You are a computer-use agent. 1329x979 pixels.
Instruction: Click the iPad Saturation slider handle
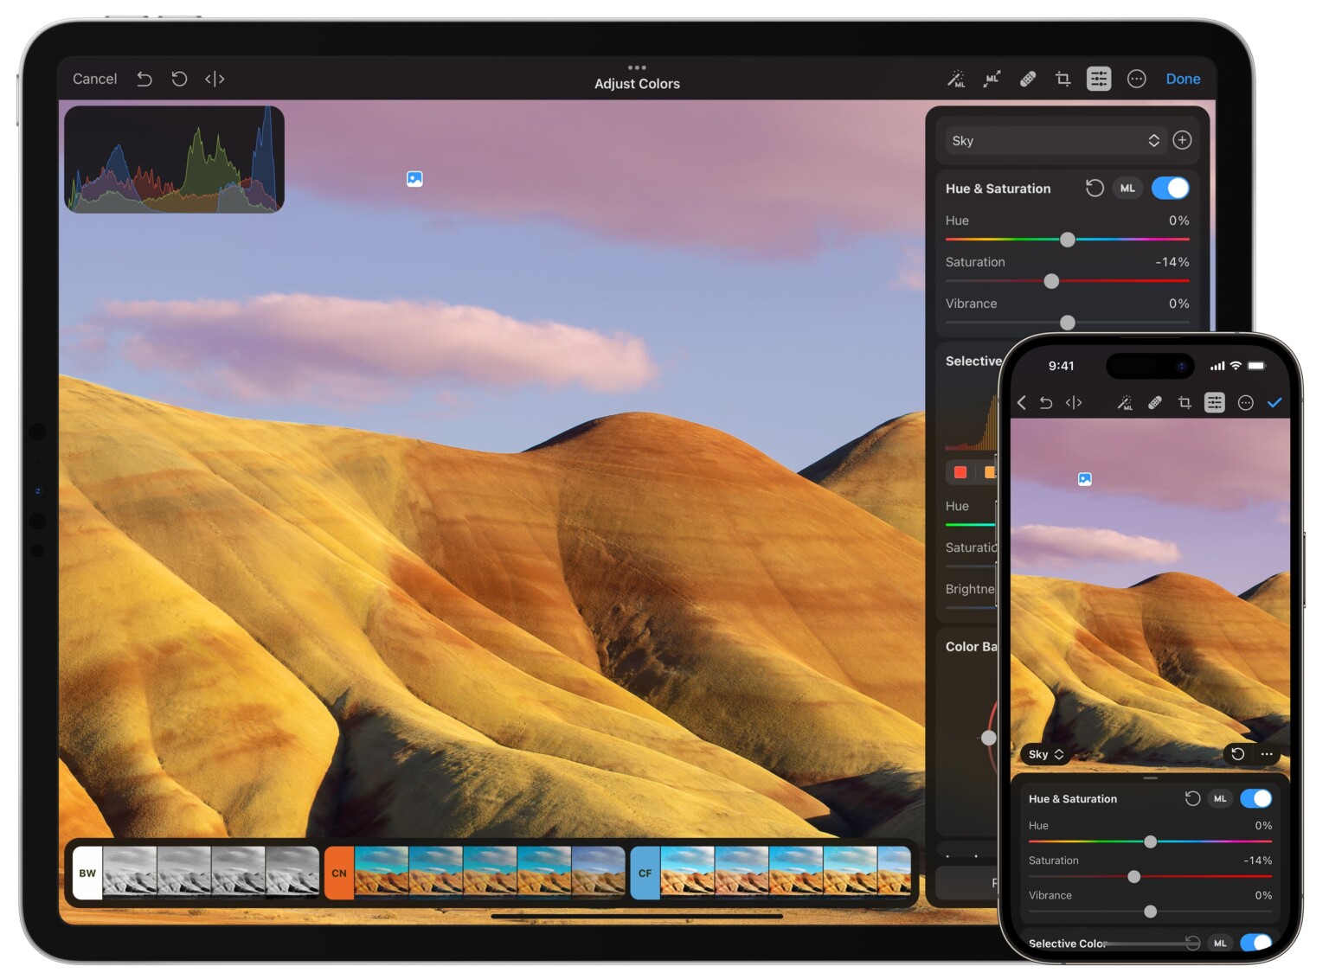point(1051,281)
